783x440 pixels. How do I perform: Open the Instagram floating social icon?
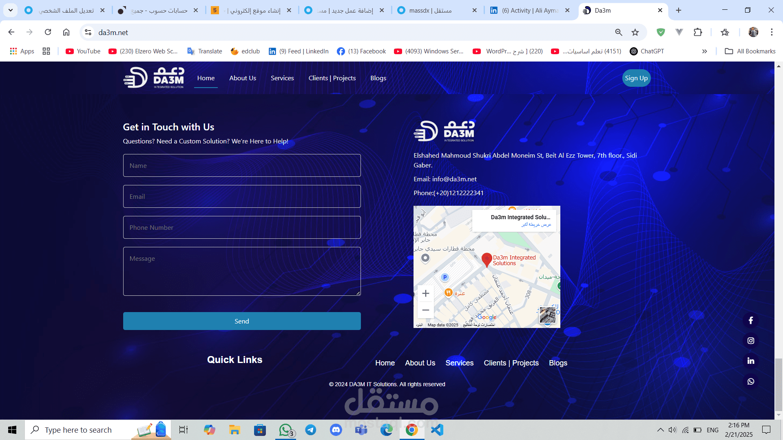point(750,341)
